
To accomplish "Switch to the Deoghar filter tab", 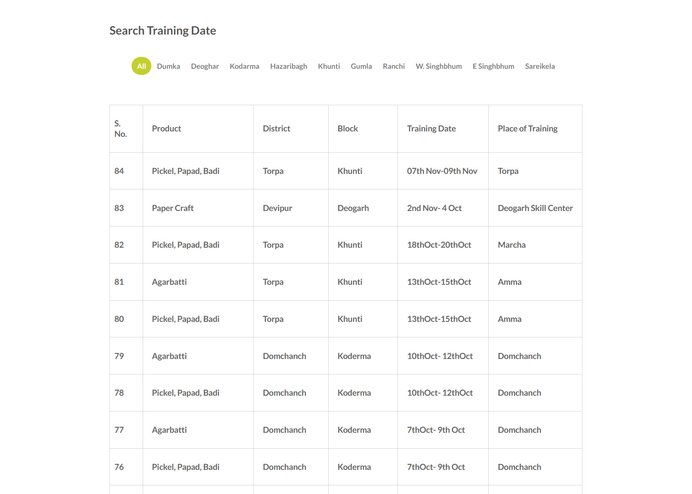I will 205,66.
